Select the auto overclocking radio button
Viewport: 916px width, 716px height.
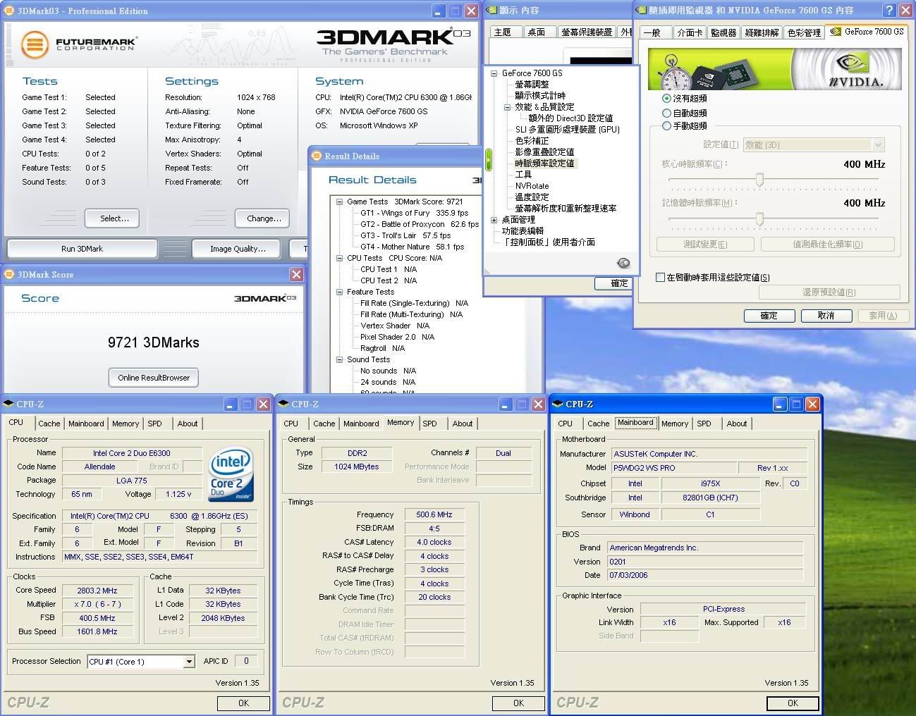pos(666,113)
